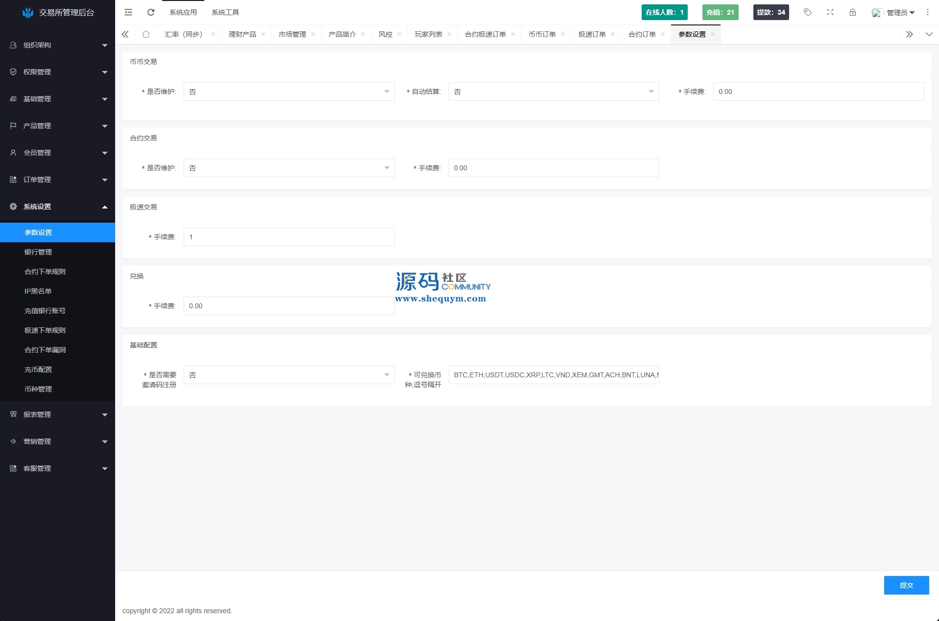Open the three-dot more options icon
939x621 pixels.
(928, 12)
